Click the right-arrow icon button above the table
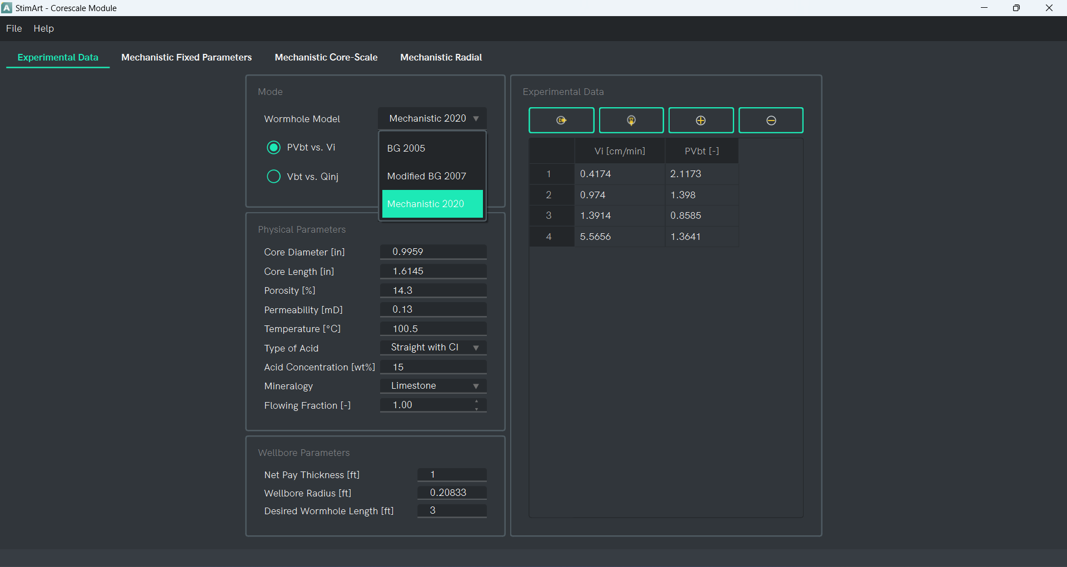This screenshot has width=1067, height=567. coord(561,121)
